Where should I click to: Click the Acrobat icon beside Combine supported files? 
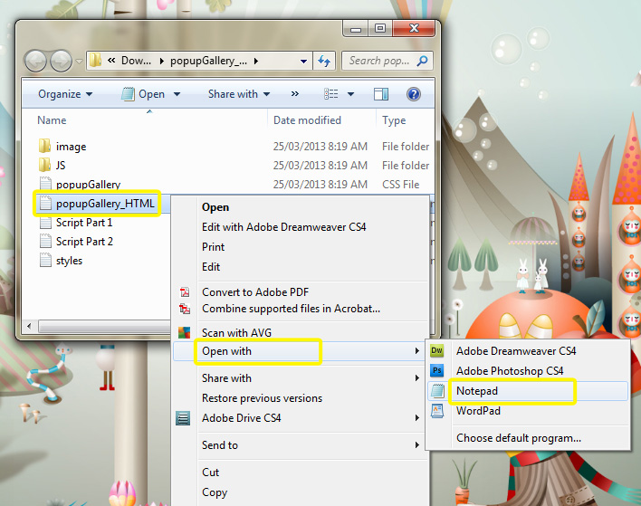coord(185,309)
